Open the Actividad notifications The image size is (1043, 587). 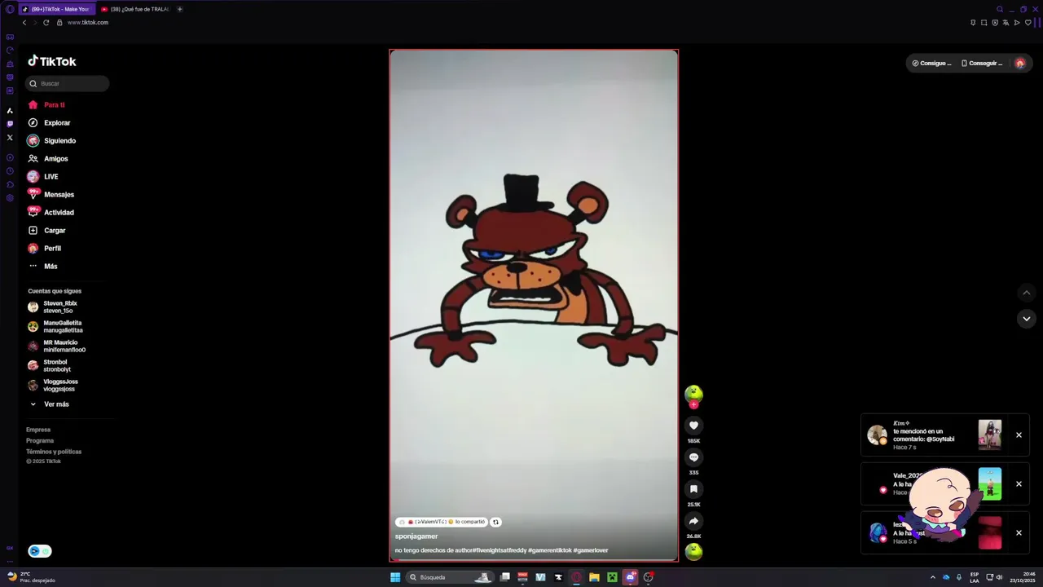pos(51,213)
